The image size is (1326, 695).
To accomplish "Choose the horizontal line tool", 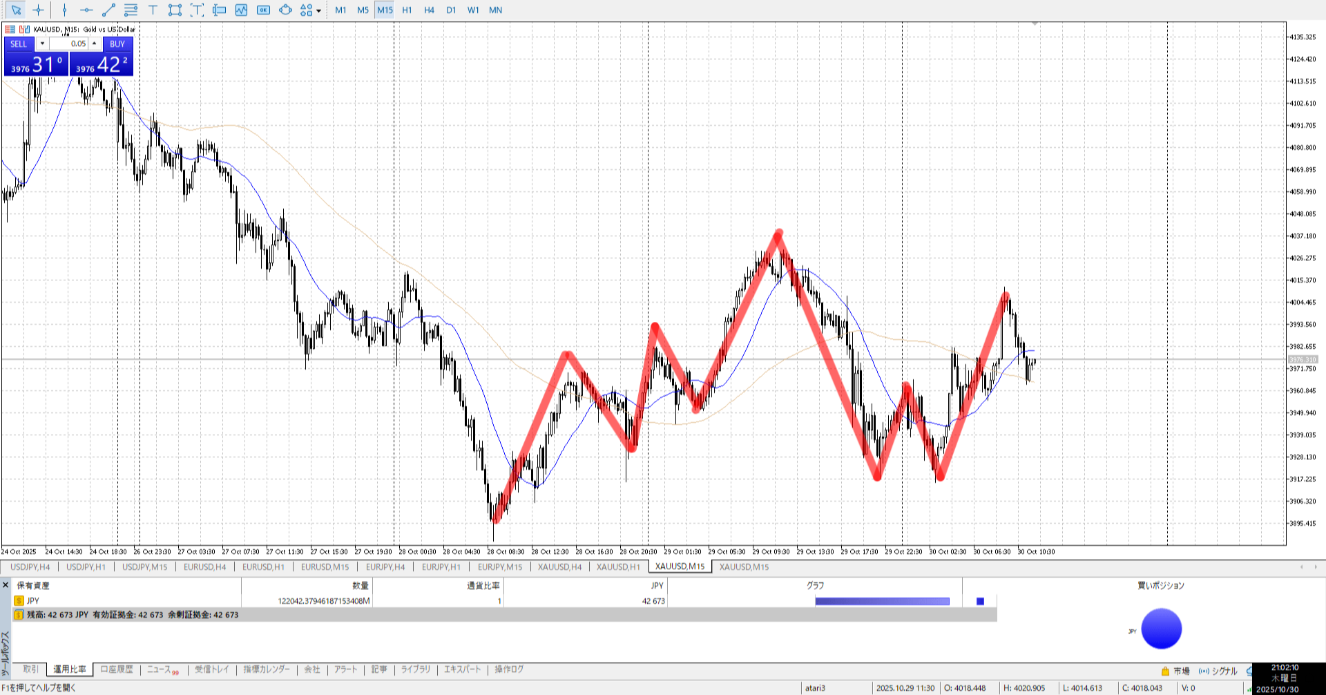I will click(x=86, y=10).
